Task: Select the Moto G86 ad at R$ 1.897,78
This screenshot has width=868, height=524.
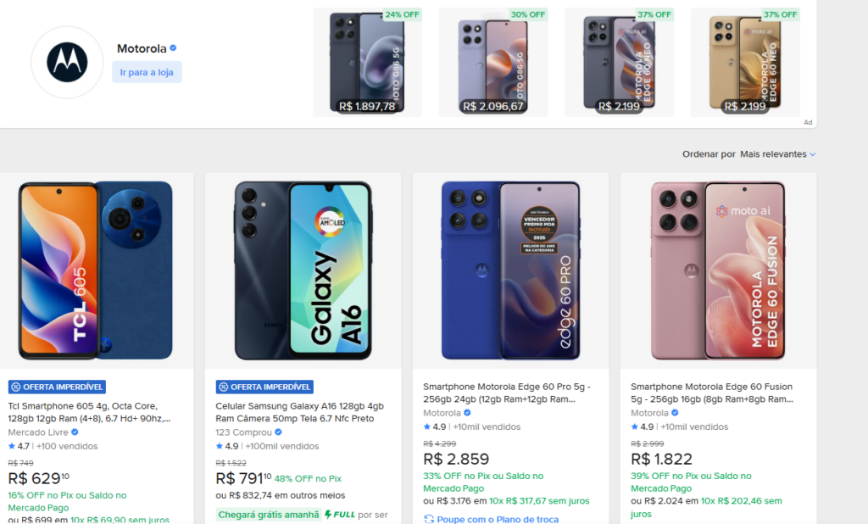Action: 367,62
